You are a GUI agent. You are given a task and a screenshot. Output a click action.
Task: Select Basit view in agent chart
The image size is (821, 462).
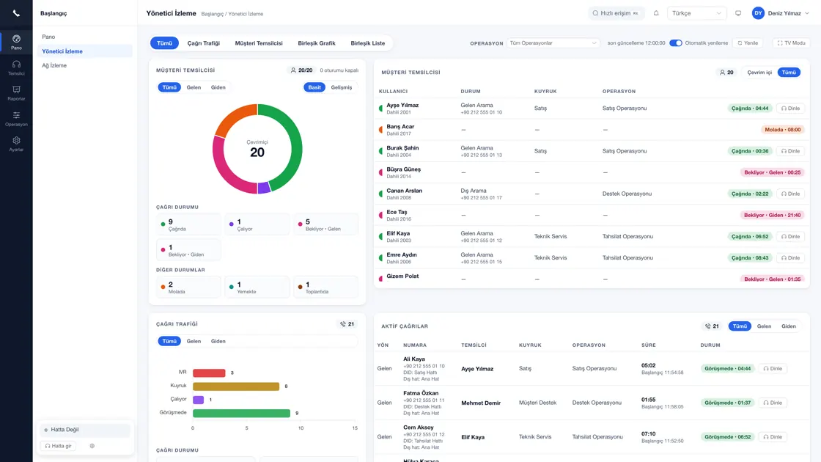[x=314, y=87]
